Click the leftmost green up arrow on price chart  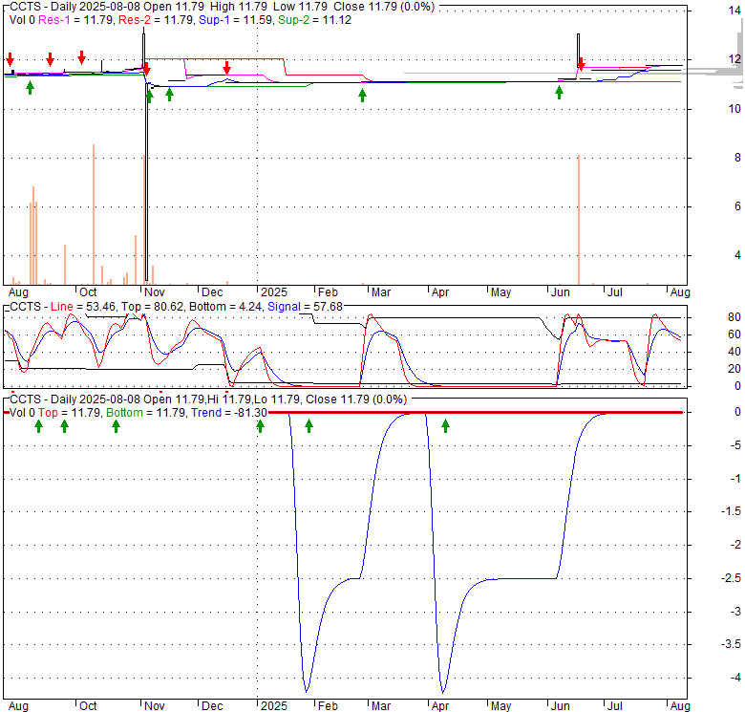(x=30, y=88)
